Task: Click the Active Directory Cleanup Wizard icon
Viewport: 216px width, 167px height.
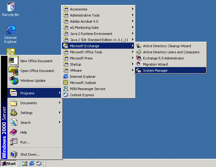Action: click(139, 46)
